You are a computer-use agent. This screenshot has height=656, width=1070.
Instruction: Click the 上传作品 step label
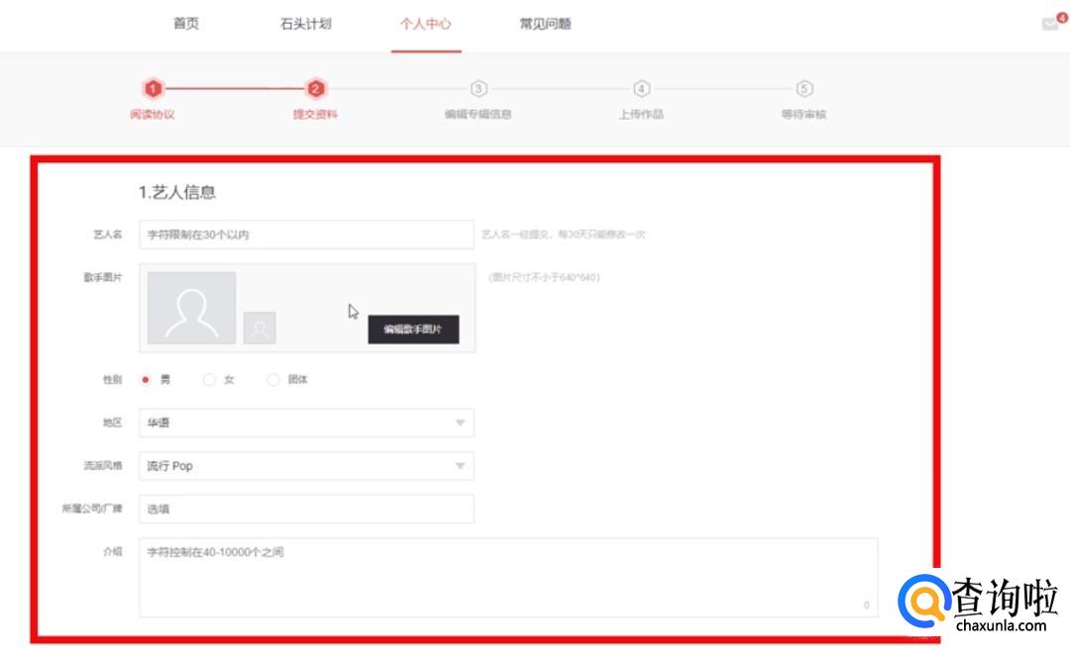click(641, 115)
